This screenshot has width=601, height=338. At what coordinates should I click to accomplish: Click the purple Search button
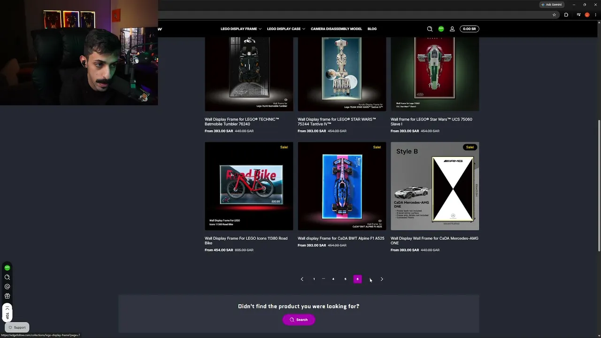click(299, 320)
